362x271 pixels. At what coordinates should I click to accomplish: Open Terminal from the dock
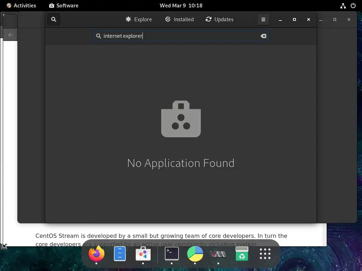click(x=171, y=254)
